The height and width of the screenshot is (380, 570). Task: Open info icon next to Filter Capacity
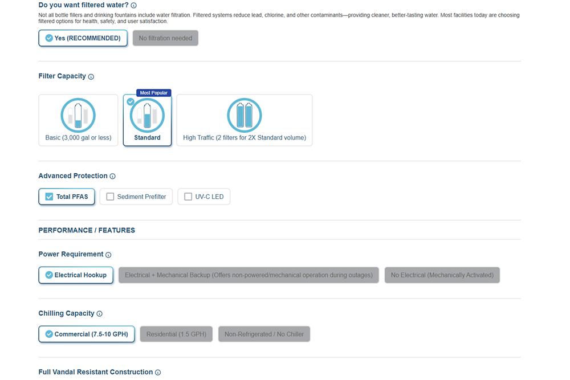point(91,77)
